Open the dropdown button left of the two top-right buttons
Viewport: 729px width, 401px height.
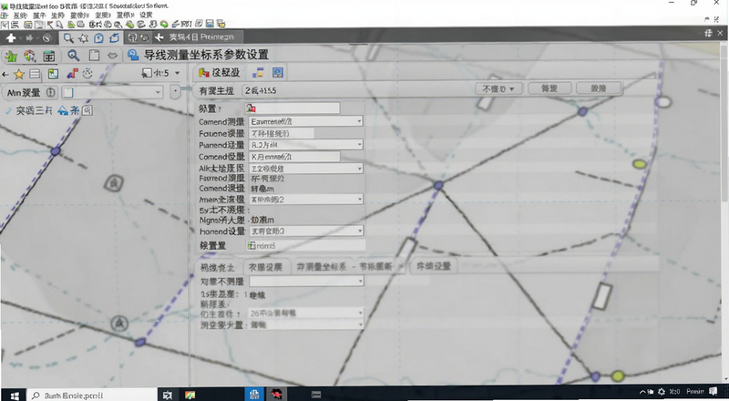[x=498, y=88]
